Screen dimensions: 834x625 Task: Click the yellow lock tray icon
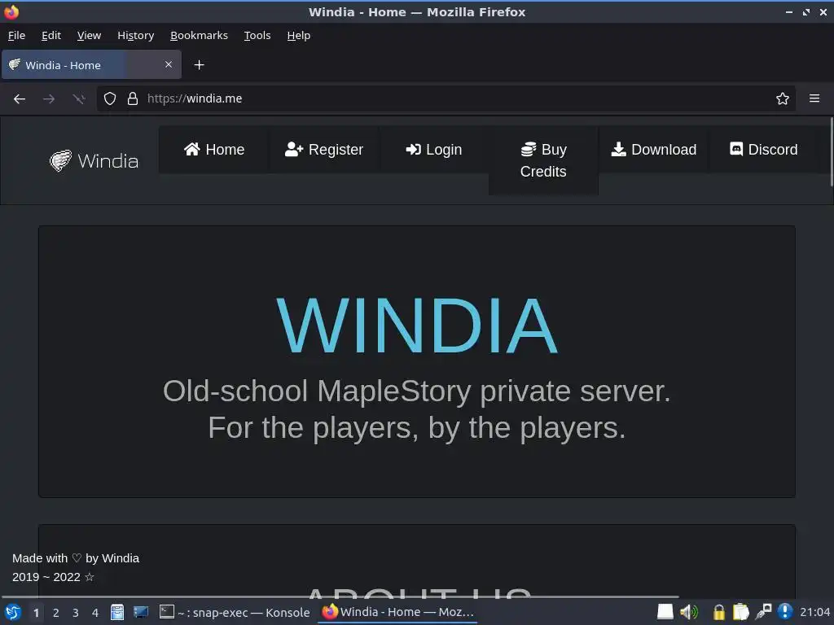pyautogui.click(x=718, y=612)
